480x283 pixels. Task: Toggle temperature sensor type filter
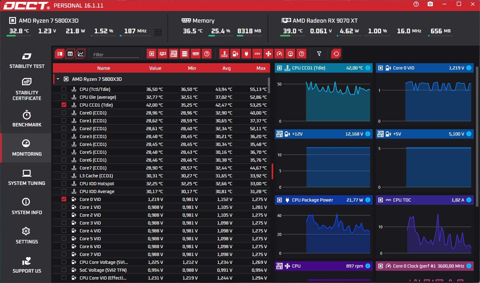(x=224, y=54)
